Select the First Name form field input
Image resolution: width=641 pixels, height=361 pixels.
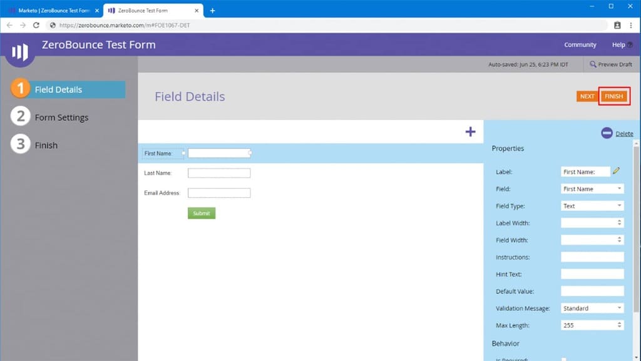(x=219, y=153)
